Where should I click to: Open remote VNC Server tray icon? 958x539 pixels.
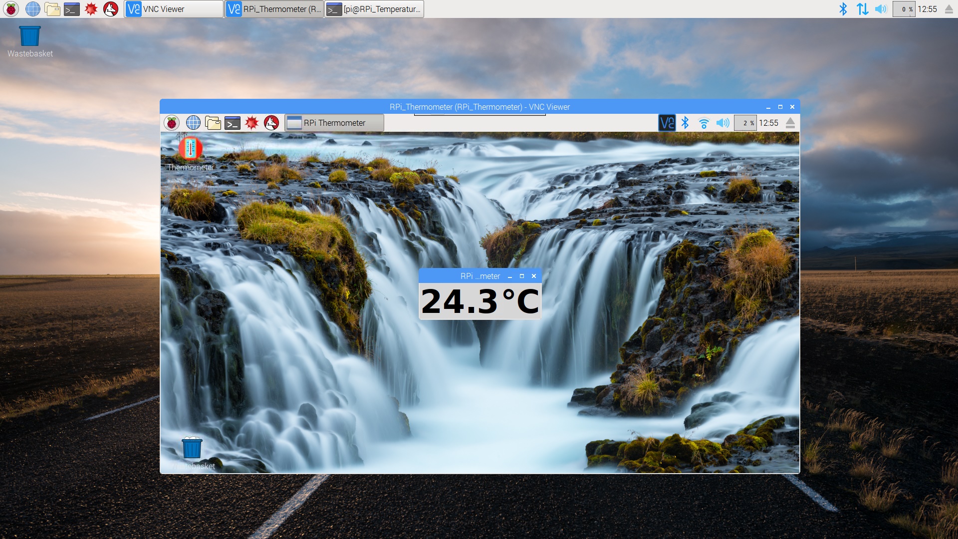(x=667, y=123)
